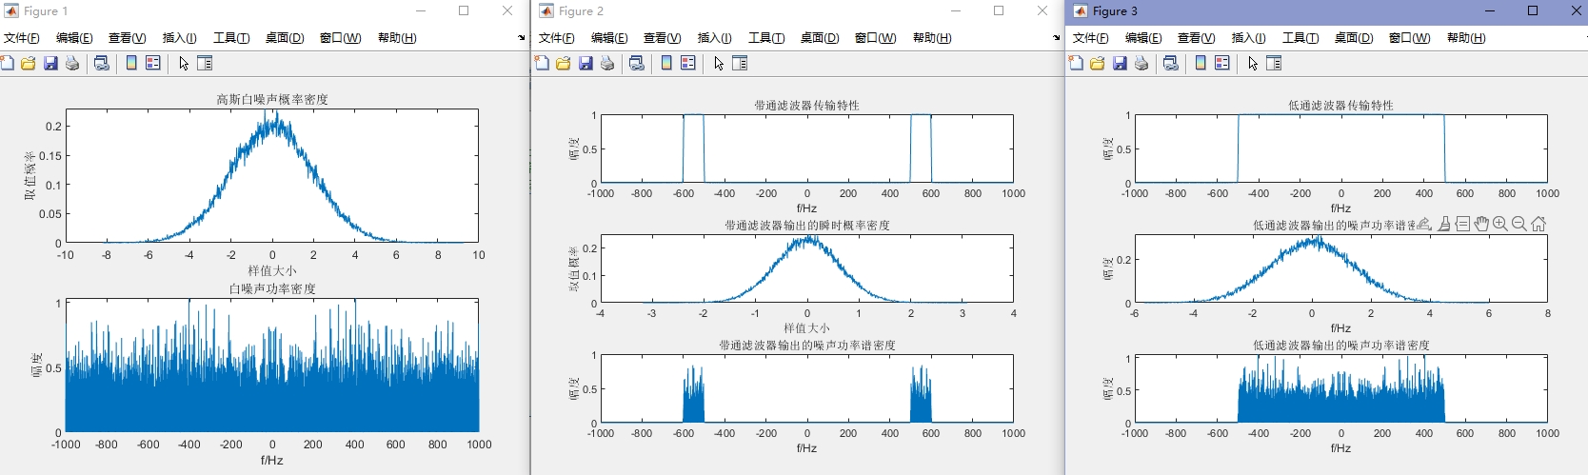Insert Colorbar icon in Figure 1
Image resolution: width=1588 pixels, height=475 pixels.
pyautogui.click(x=131, y=63)
